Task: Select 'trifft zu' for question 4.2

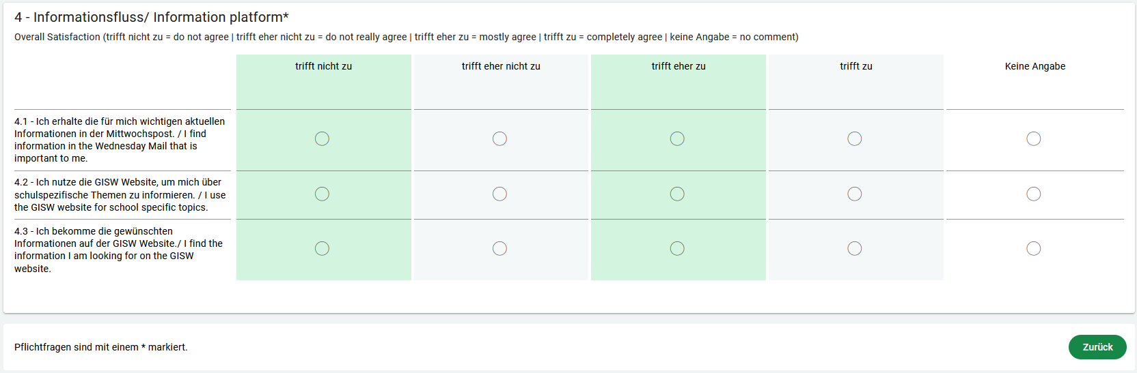Action: pos(855,194)
